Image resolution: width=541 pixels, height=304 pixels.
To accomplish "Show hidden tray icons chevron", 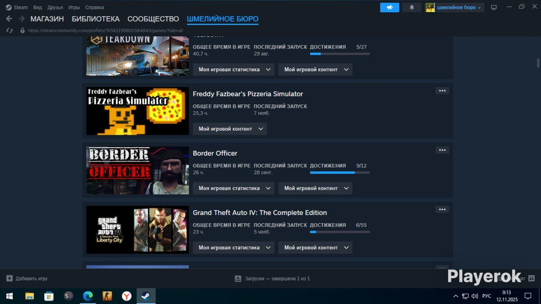I will click(456, 296).
